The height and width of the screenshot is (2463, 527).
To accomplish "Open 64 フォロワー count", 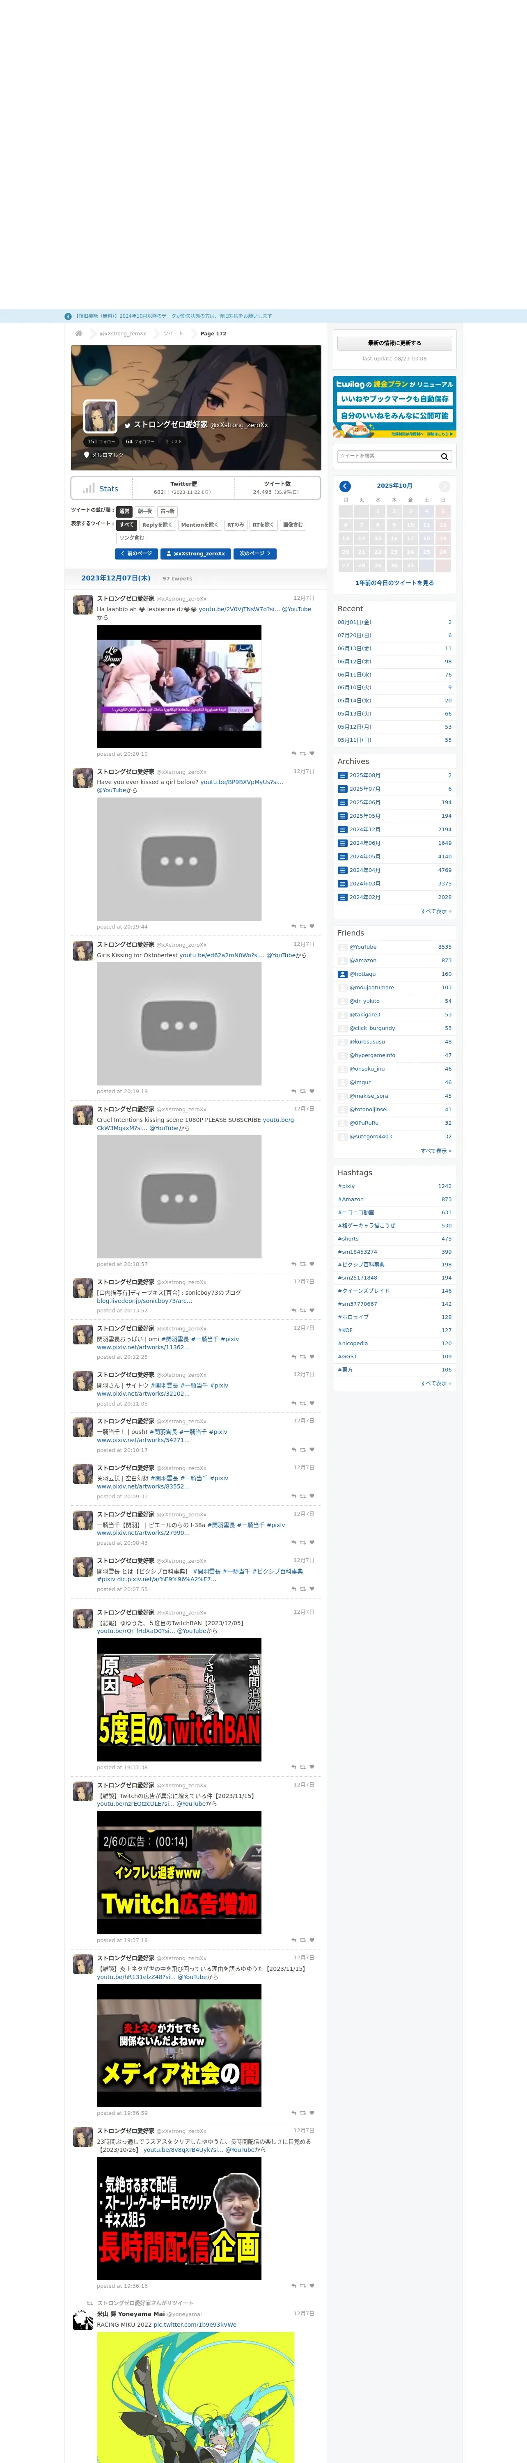I will (x=140, y=442).
